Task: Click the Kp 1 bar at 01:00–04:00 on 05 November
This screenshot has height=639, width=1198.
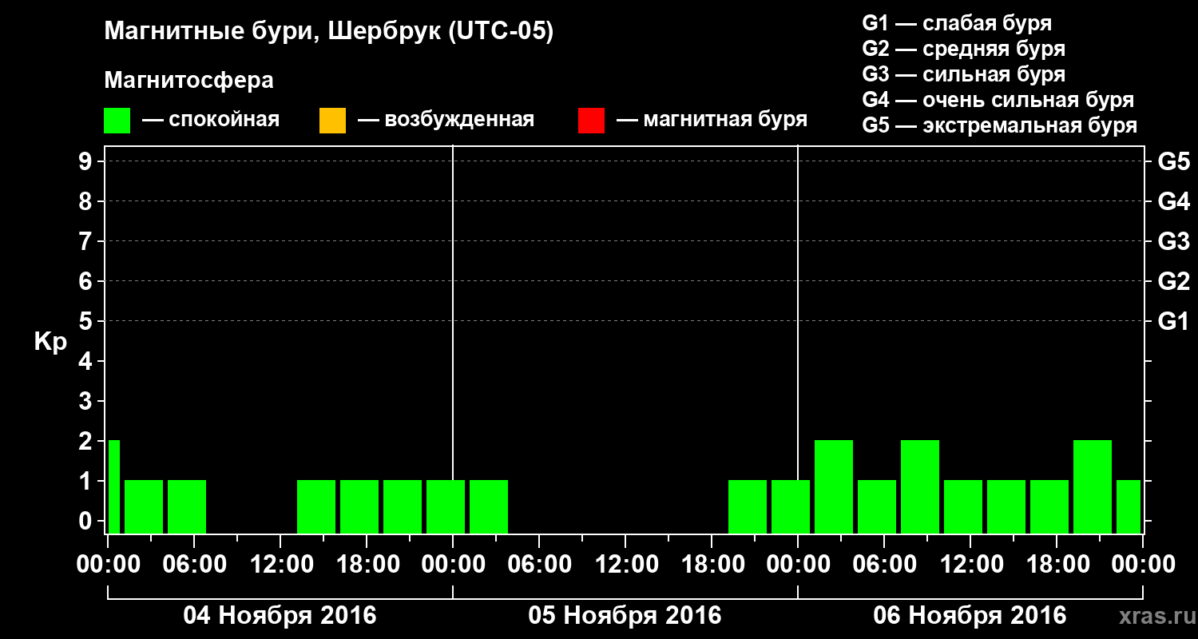Action: [489, 506]
